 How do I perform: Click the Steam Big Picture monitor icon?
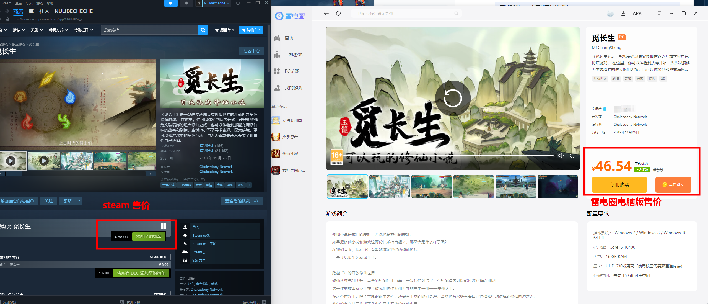(x=238, y=3)
